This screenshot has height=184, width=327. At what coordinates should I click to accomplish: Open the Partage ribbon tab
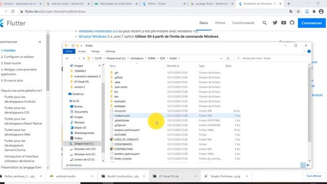pyautogui.click(x=96, y=51)
